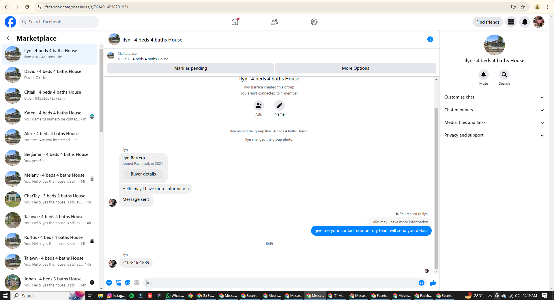The image size is (554, 300).
Task: Click the phone number message 210-846-1889
Action: coord(136,263)
